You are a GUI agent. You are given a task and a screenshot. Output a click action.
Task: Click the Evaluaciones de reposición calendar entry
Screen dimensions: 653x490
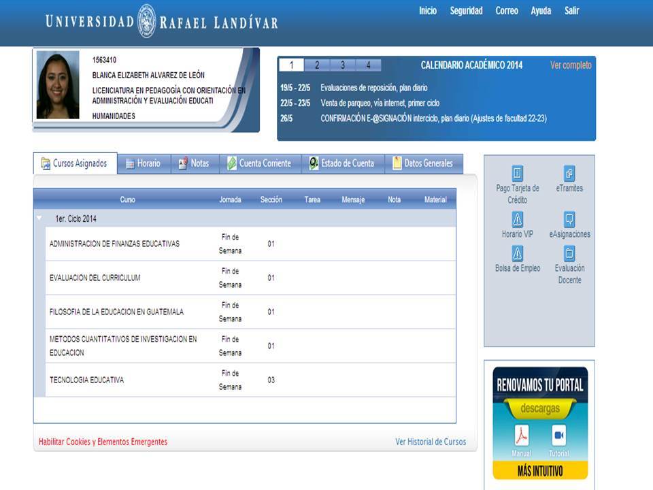pos(374,88)
